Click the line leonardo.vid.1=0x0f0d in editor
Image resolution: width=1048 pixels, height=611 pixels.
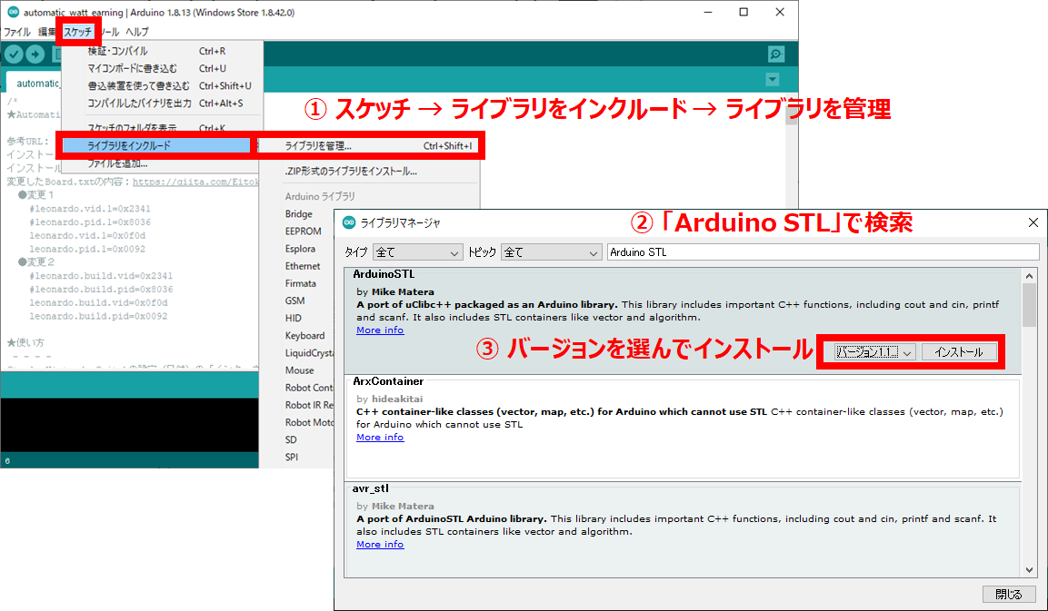(87, 235)
